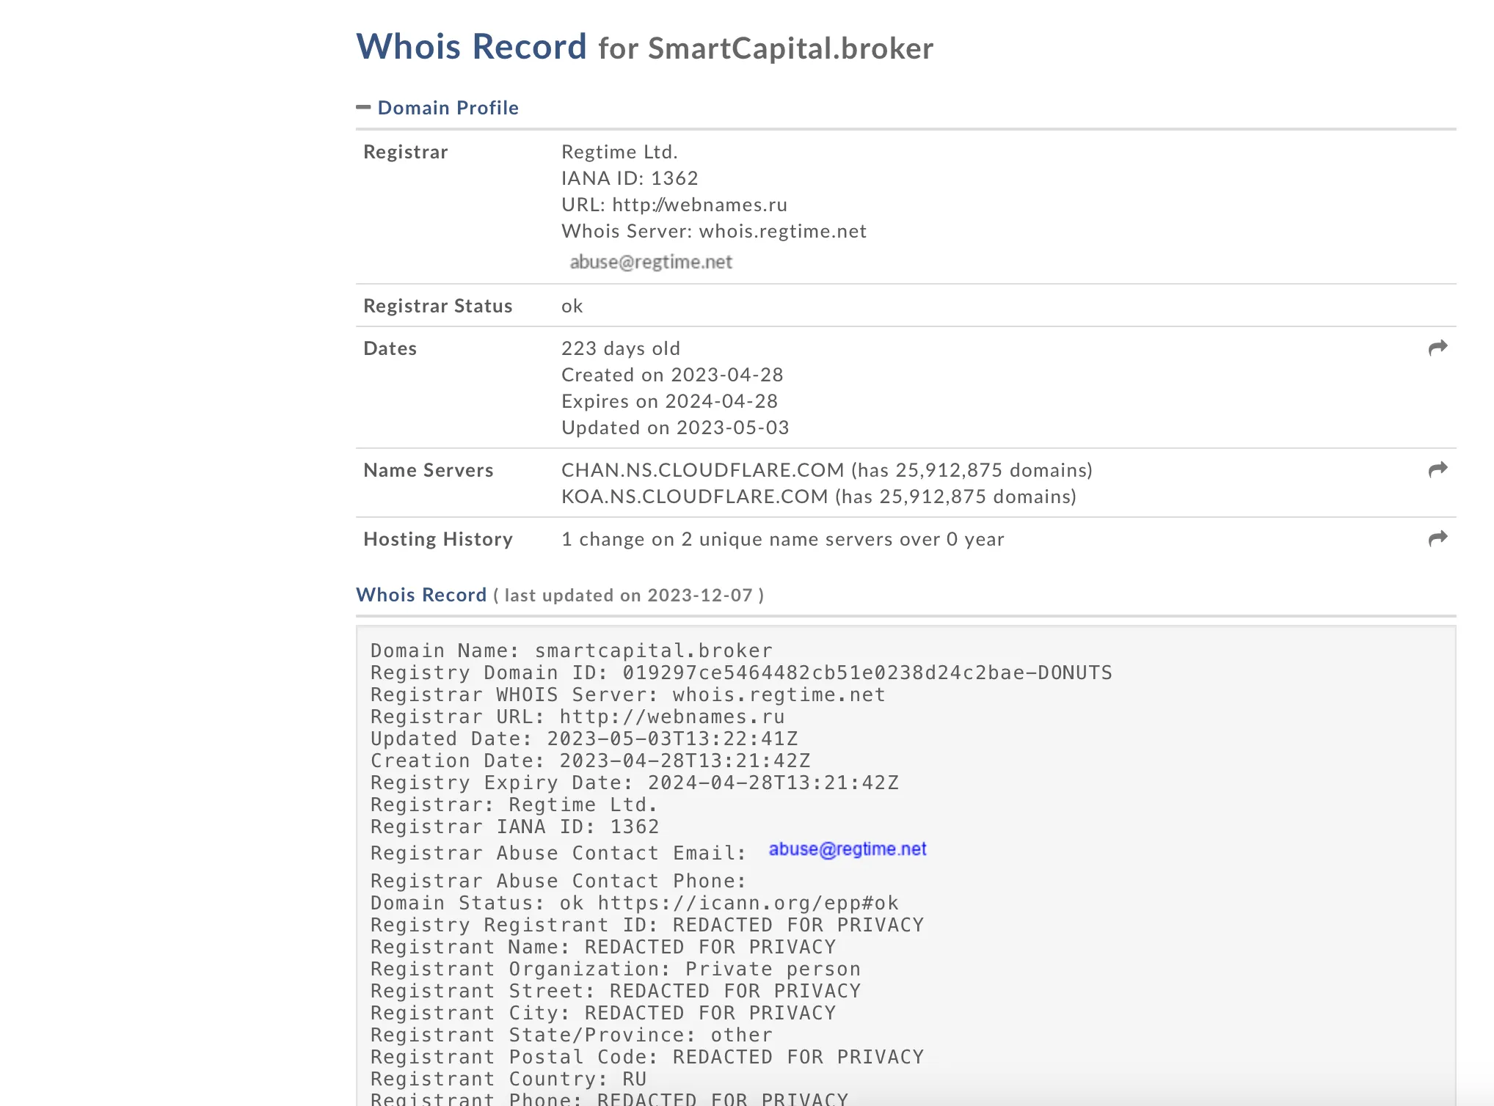Screen dimensions: 1494x1106
Task: Click the share arrow in Hosting History row
Action: (x=1437, y=538)
